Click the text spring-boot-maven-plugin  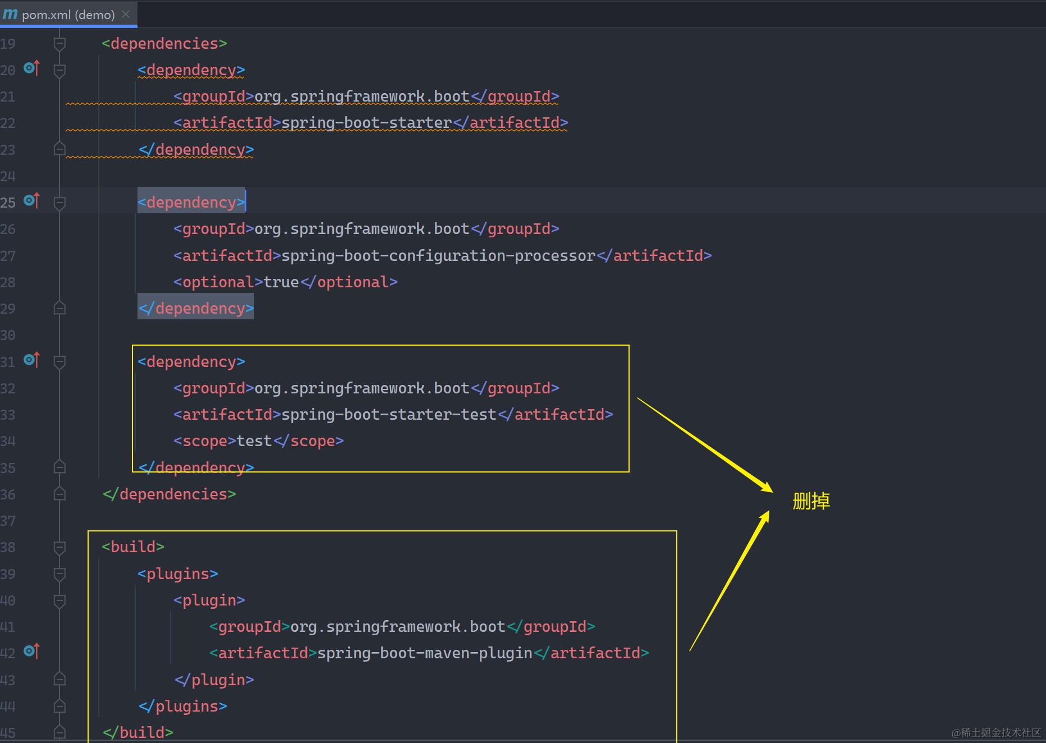(x=425, y=653)
